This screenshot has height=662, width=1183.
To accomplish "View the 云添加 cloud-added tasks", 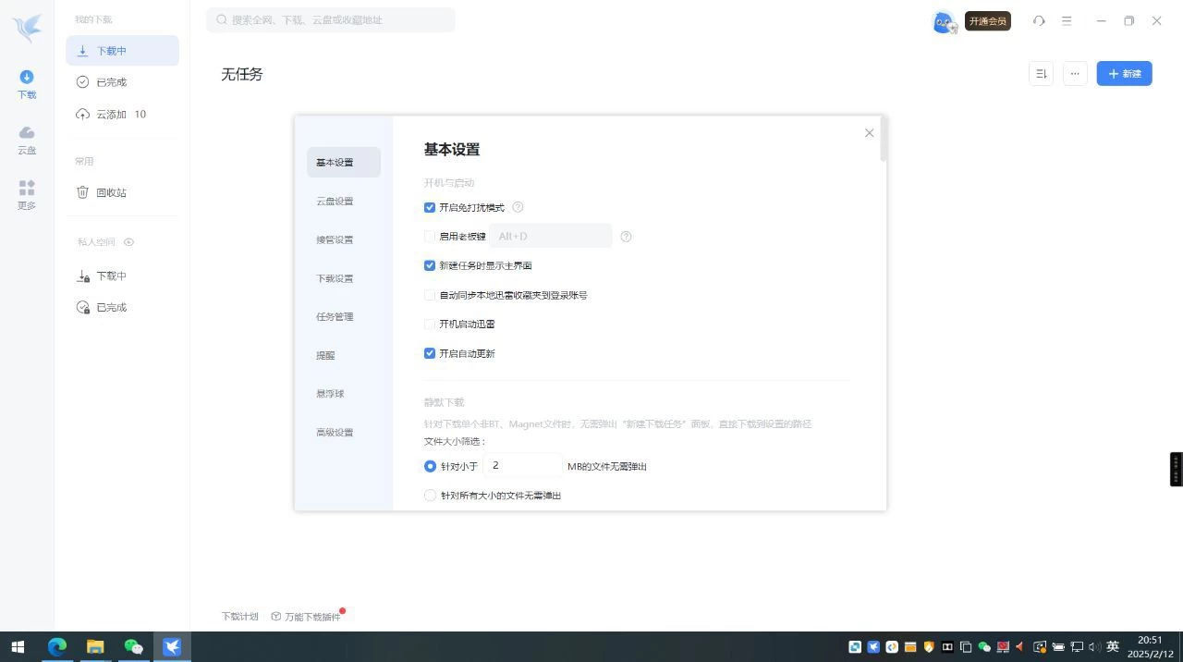I will pos(110,114).
